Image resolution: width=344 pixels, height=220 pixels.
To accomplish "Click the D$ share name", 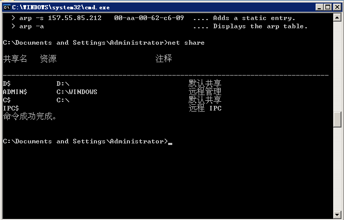I will pos(7,84).
